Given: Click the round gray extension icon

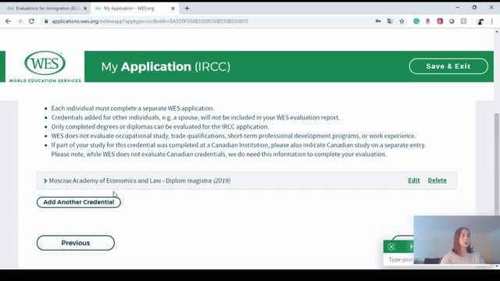Looking at the screenshot, I should click(452, 21).
